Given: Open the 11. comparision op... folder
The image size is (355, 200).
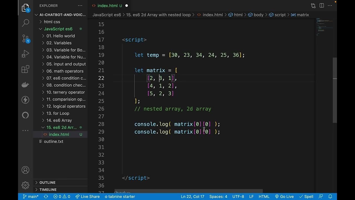Looking at the screenshot, I should point(60,99).
